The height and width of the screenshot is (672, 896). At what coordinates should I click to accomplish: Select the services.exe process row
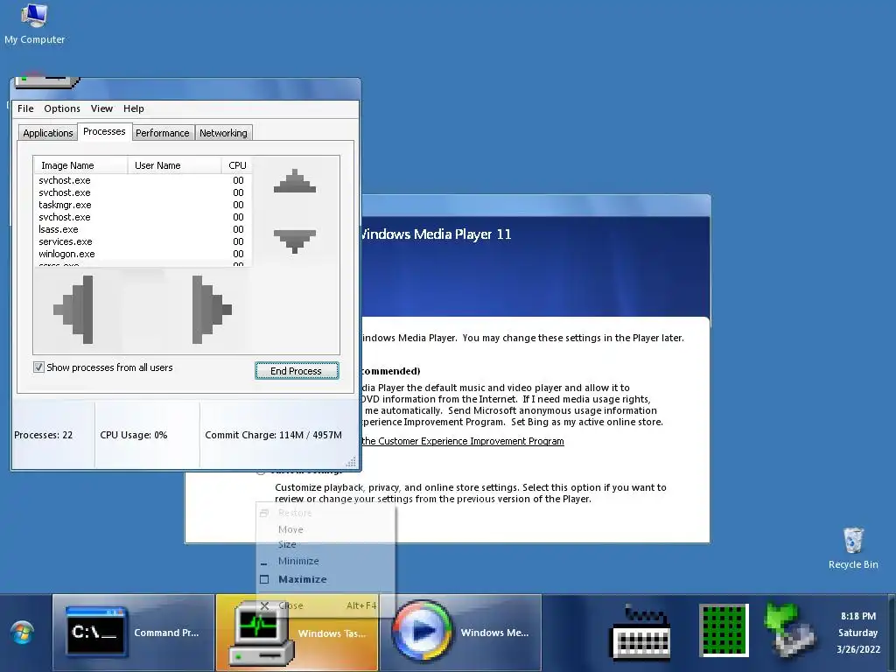tap(143, 241)
